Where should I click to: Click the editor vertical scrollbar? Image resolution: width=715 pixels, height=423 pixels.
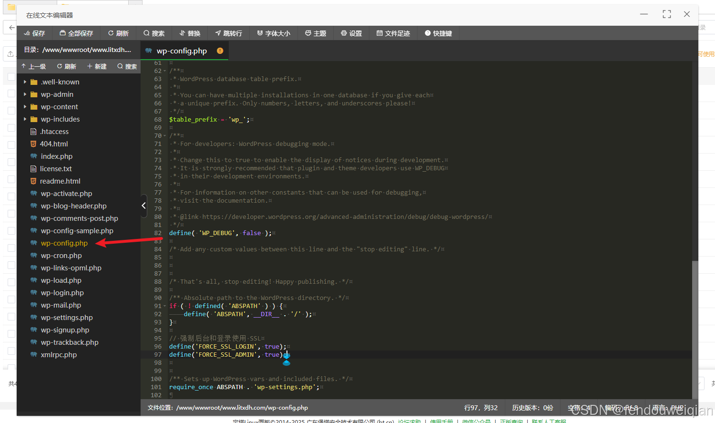click(695, 329)
